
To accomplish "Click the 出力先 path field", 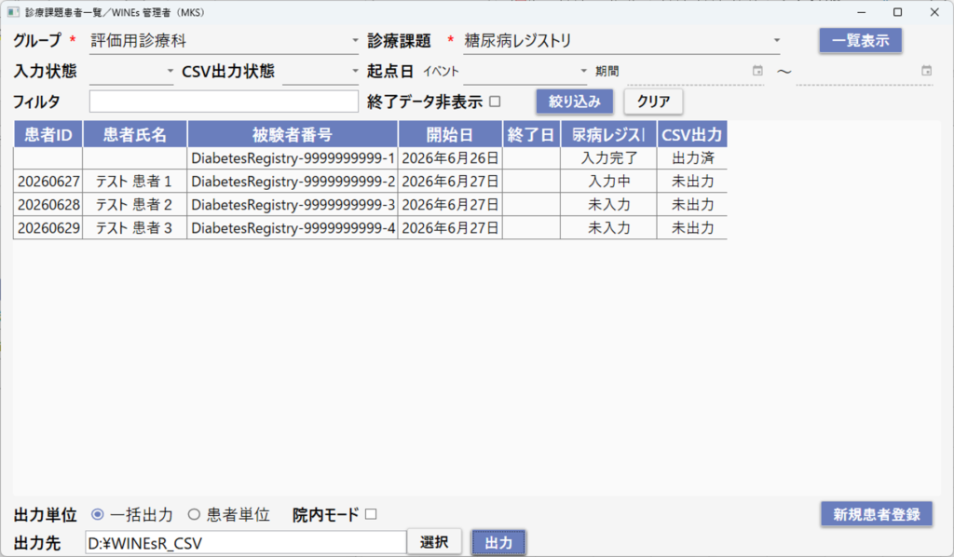I will (x=246, y=543).
